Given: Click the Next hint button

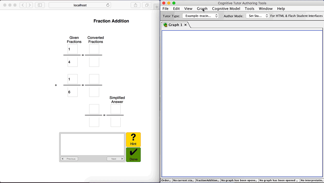Looking at the screenshot, I should pos(115,159).
